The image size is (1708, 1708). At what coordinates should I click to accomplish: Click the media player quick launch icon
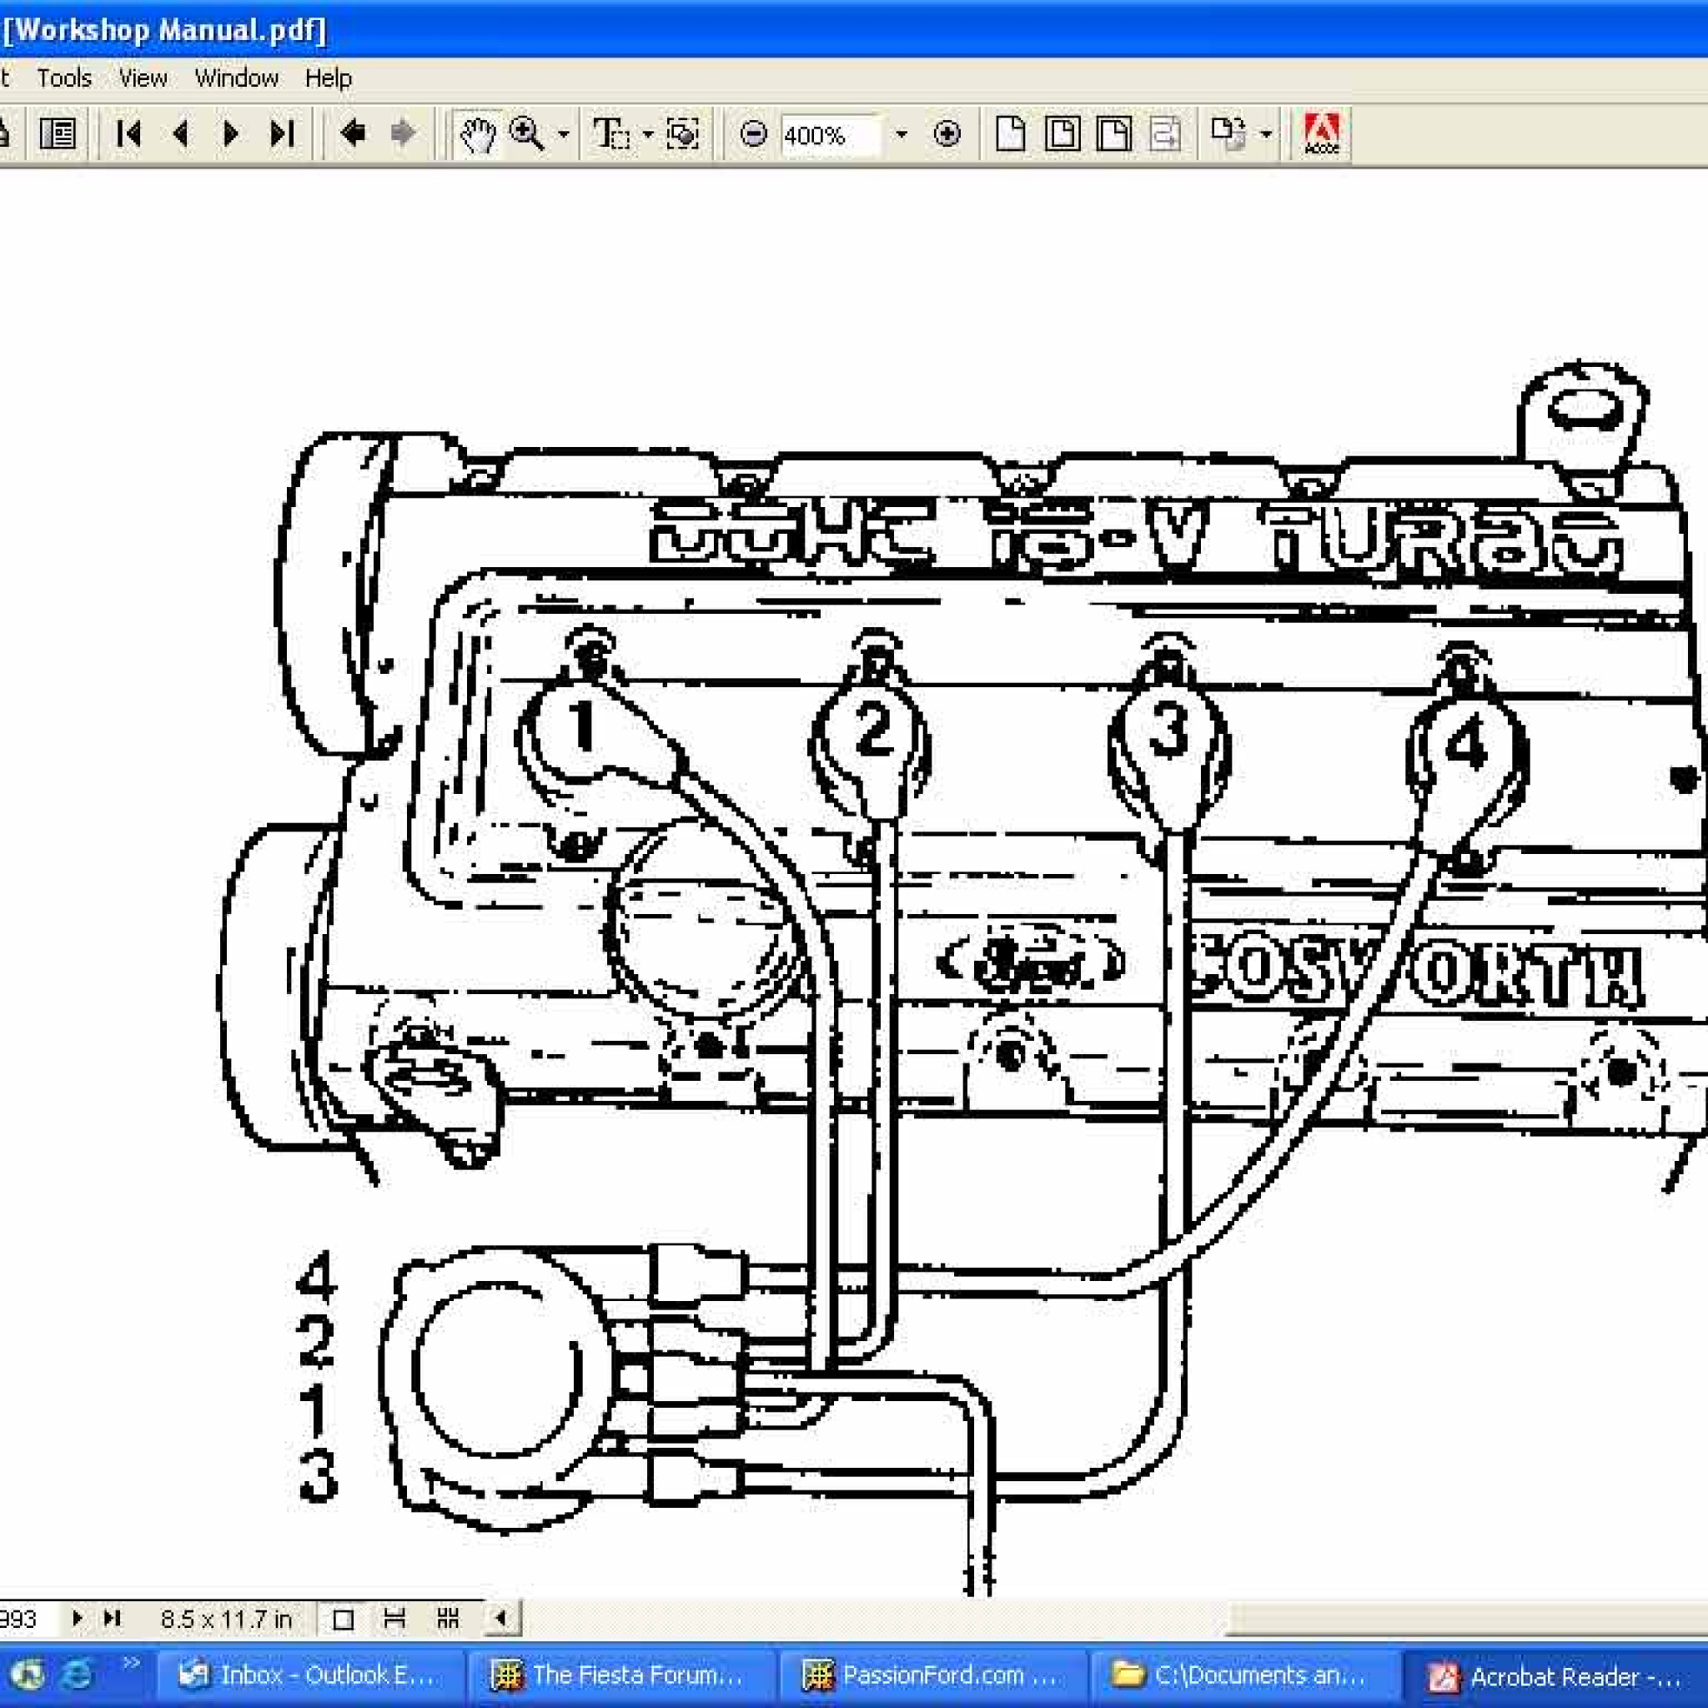27,1675
